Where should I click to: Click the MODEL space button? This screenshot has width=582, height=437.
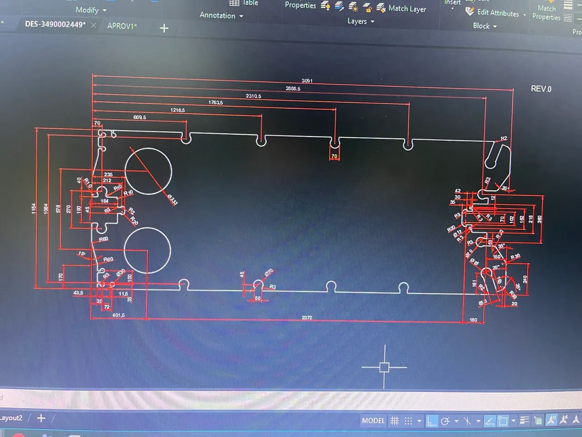click(x=373, y=421)
